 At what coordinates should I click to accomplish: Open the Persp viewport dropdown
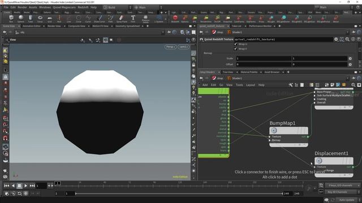[170, 47]
